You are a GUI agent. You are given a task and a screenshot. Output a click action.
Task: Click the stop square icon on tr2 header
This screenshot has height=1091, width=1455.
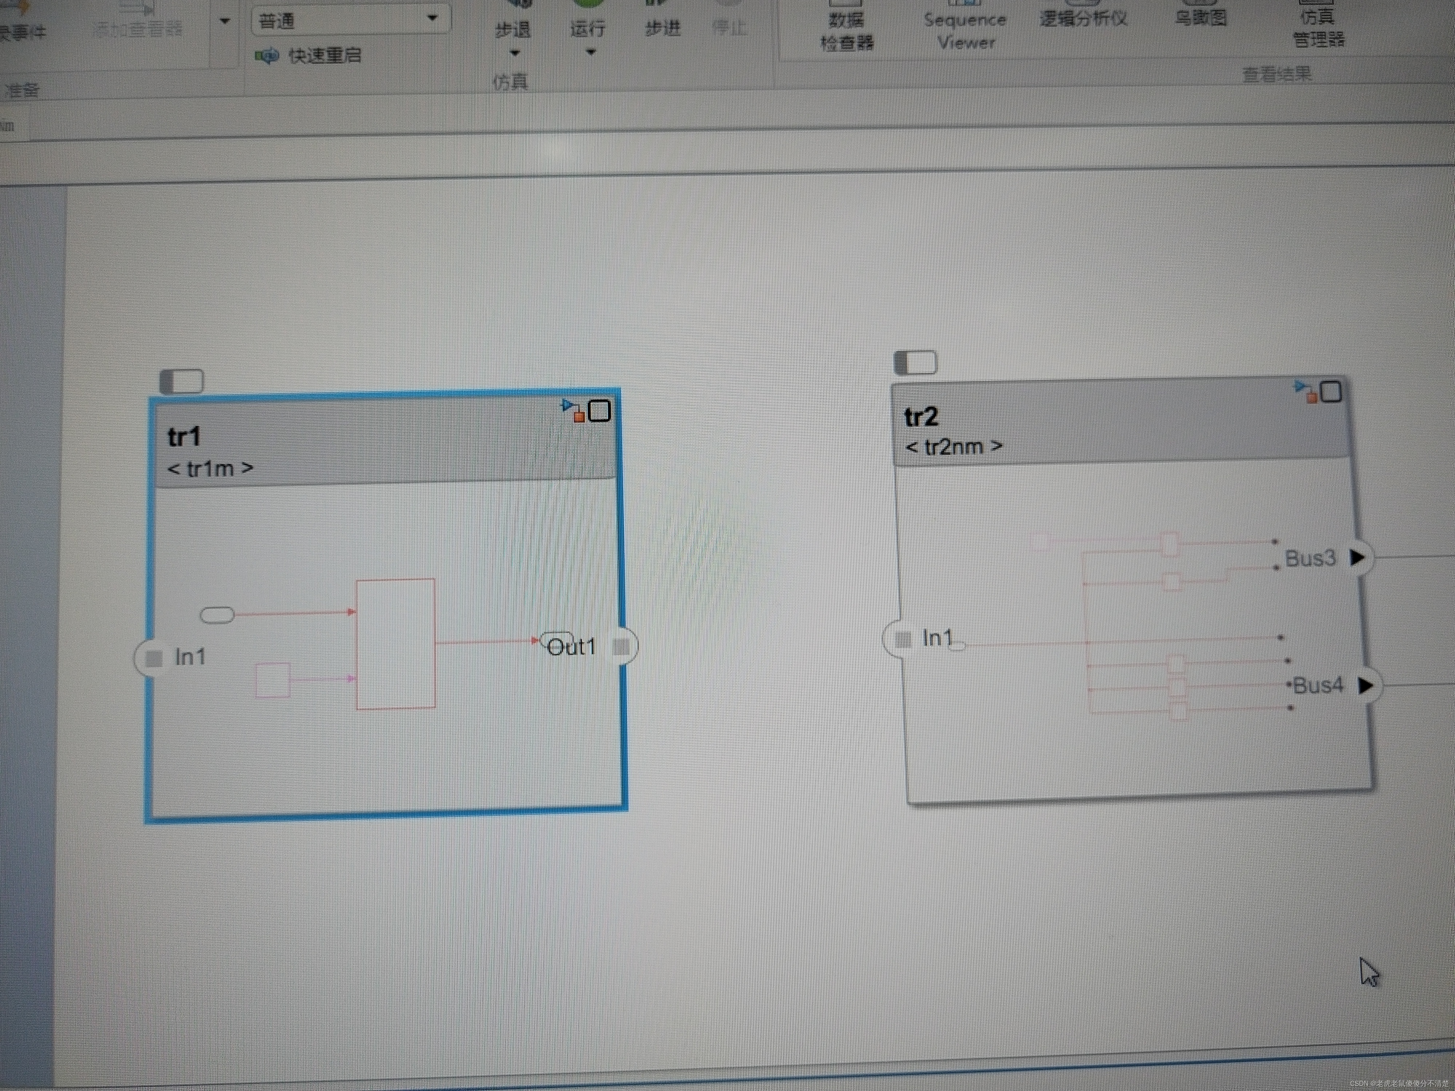(1331, 392)
